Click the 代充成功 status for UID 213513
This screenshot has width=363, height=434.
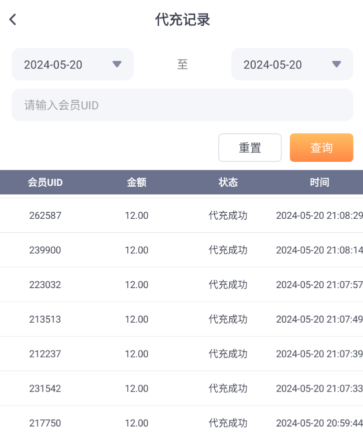coord(228,319)
